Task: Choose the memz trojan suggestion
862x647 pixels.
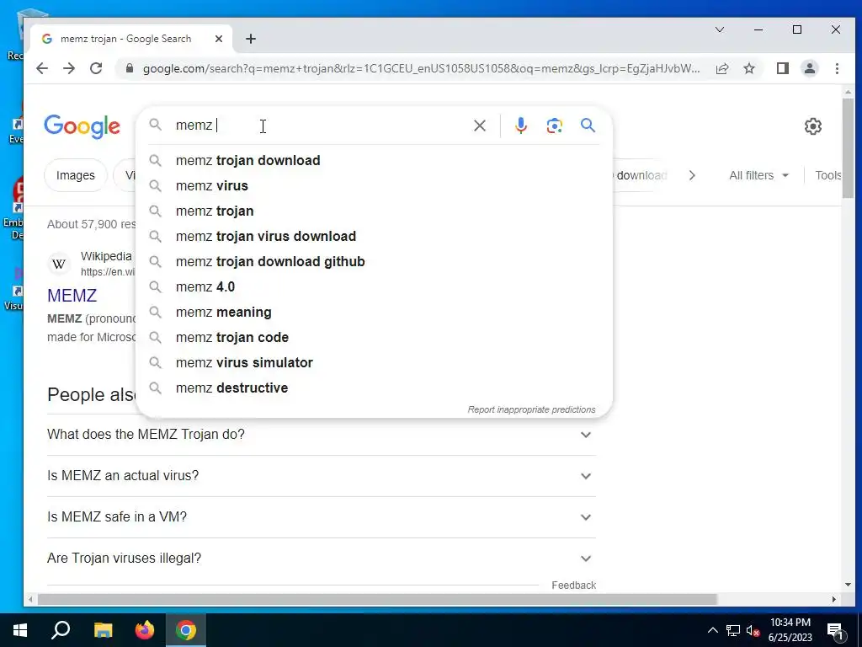Action: [x=374, y=211]
